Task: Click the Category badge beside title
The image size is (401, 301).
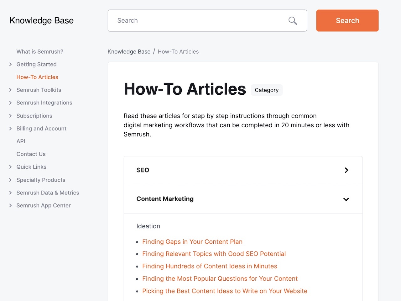Action: pyautogui.click(x=267, y=90)
